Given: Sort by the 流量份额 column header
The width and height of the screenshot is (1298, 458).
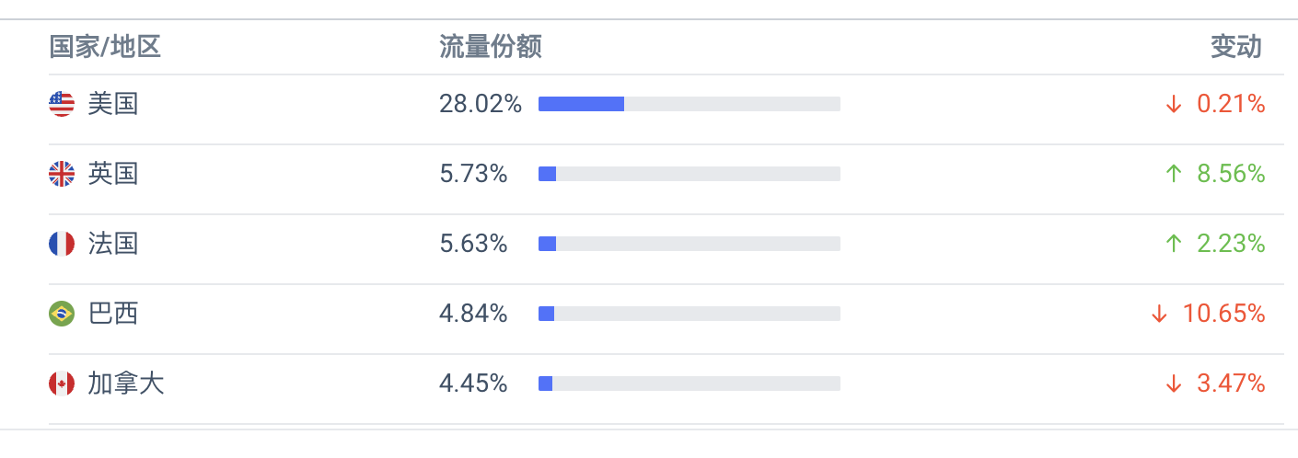Looking at the screenshot, I should point(491,47).
